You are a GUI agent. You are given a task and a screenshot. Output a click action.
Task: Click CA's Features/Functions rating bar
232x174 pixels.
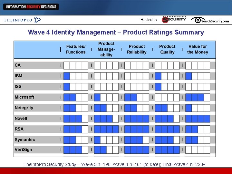pos(76,65)
